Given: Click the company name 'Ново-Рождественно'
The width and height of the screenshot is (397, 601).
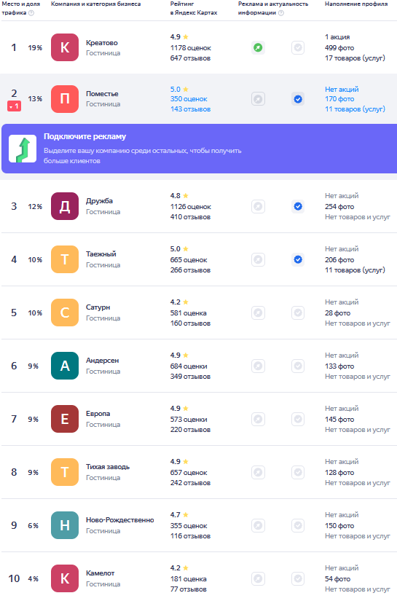Looking at the screenshot, I should 120,520.
